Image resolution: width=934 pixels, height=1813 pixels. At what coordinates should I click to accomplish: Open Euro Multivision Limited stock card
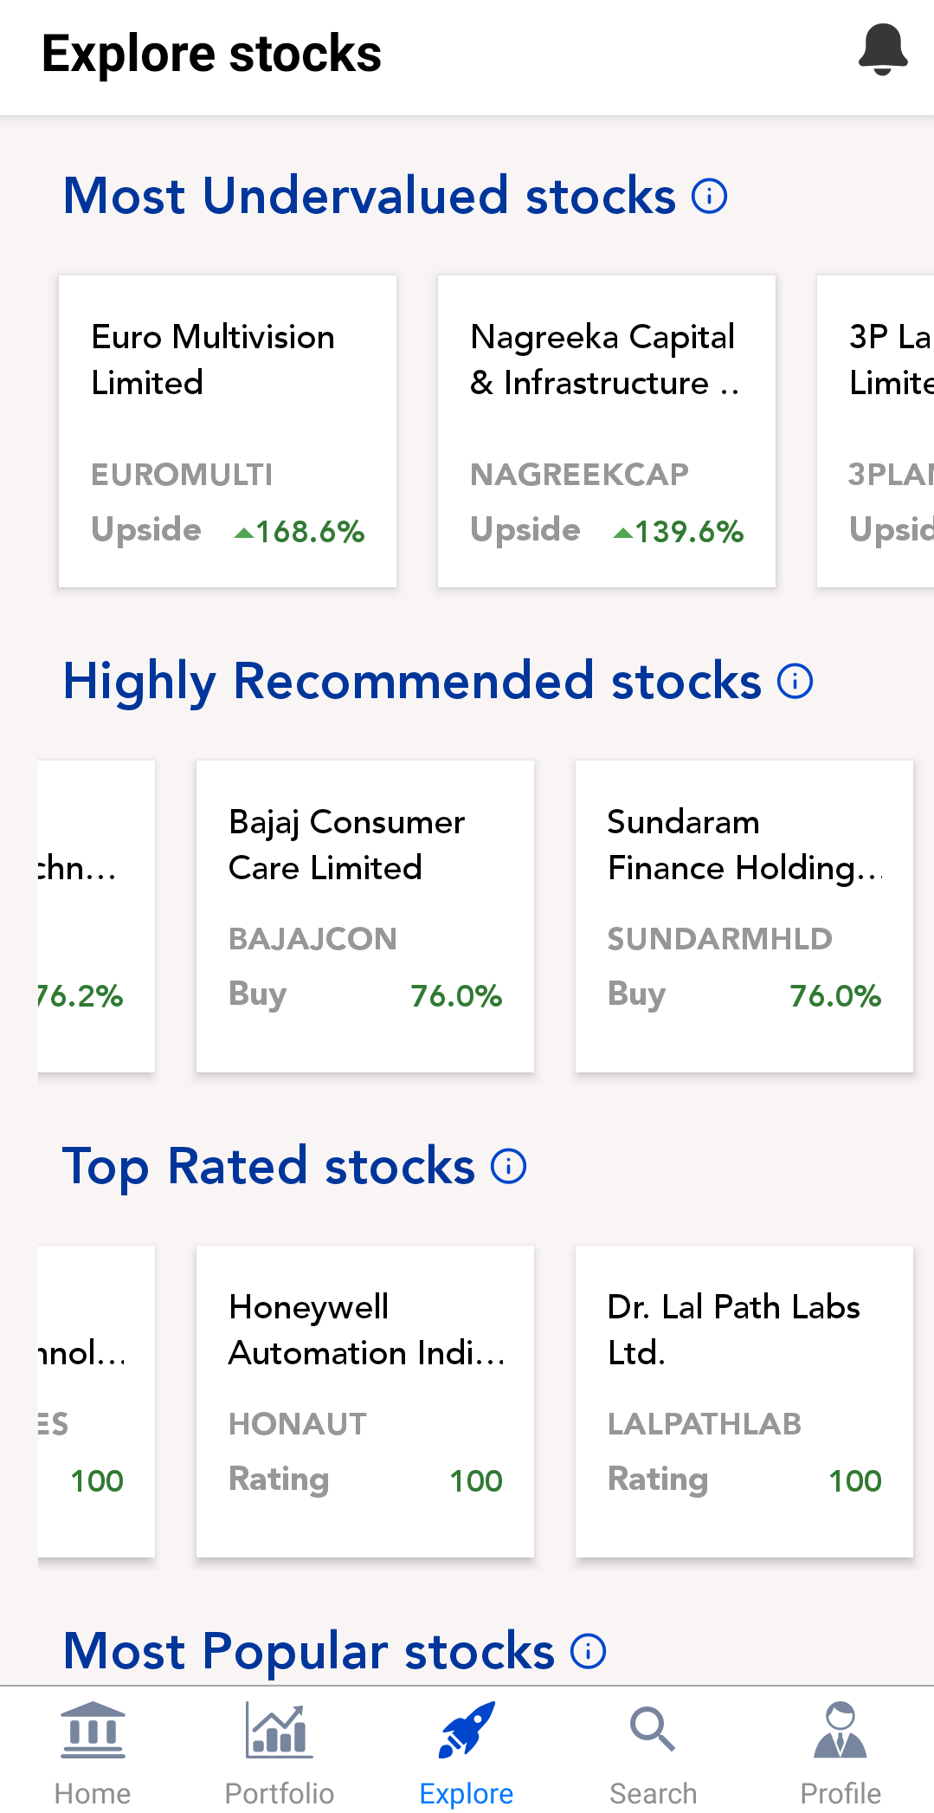(227, 431)
